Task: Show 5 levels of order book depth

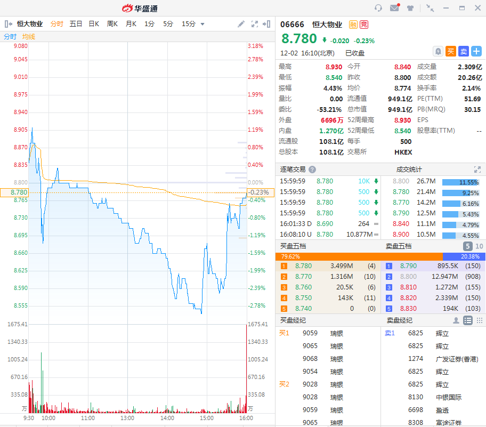Action: tap(468, 246)
